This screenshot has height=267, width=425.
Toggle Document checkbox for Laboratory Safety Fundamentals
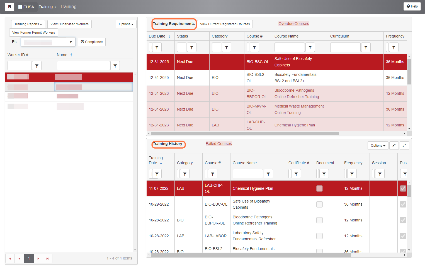point(319,236)
